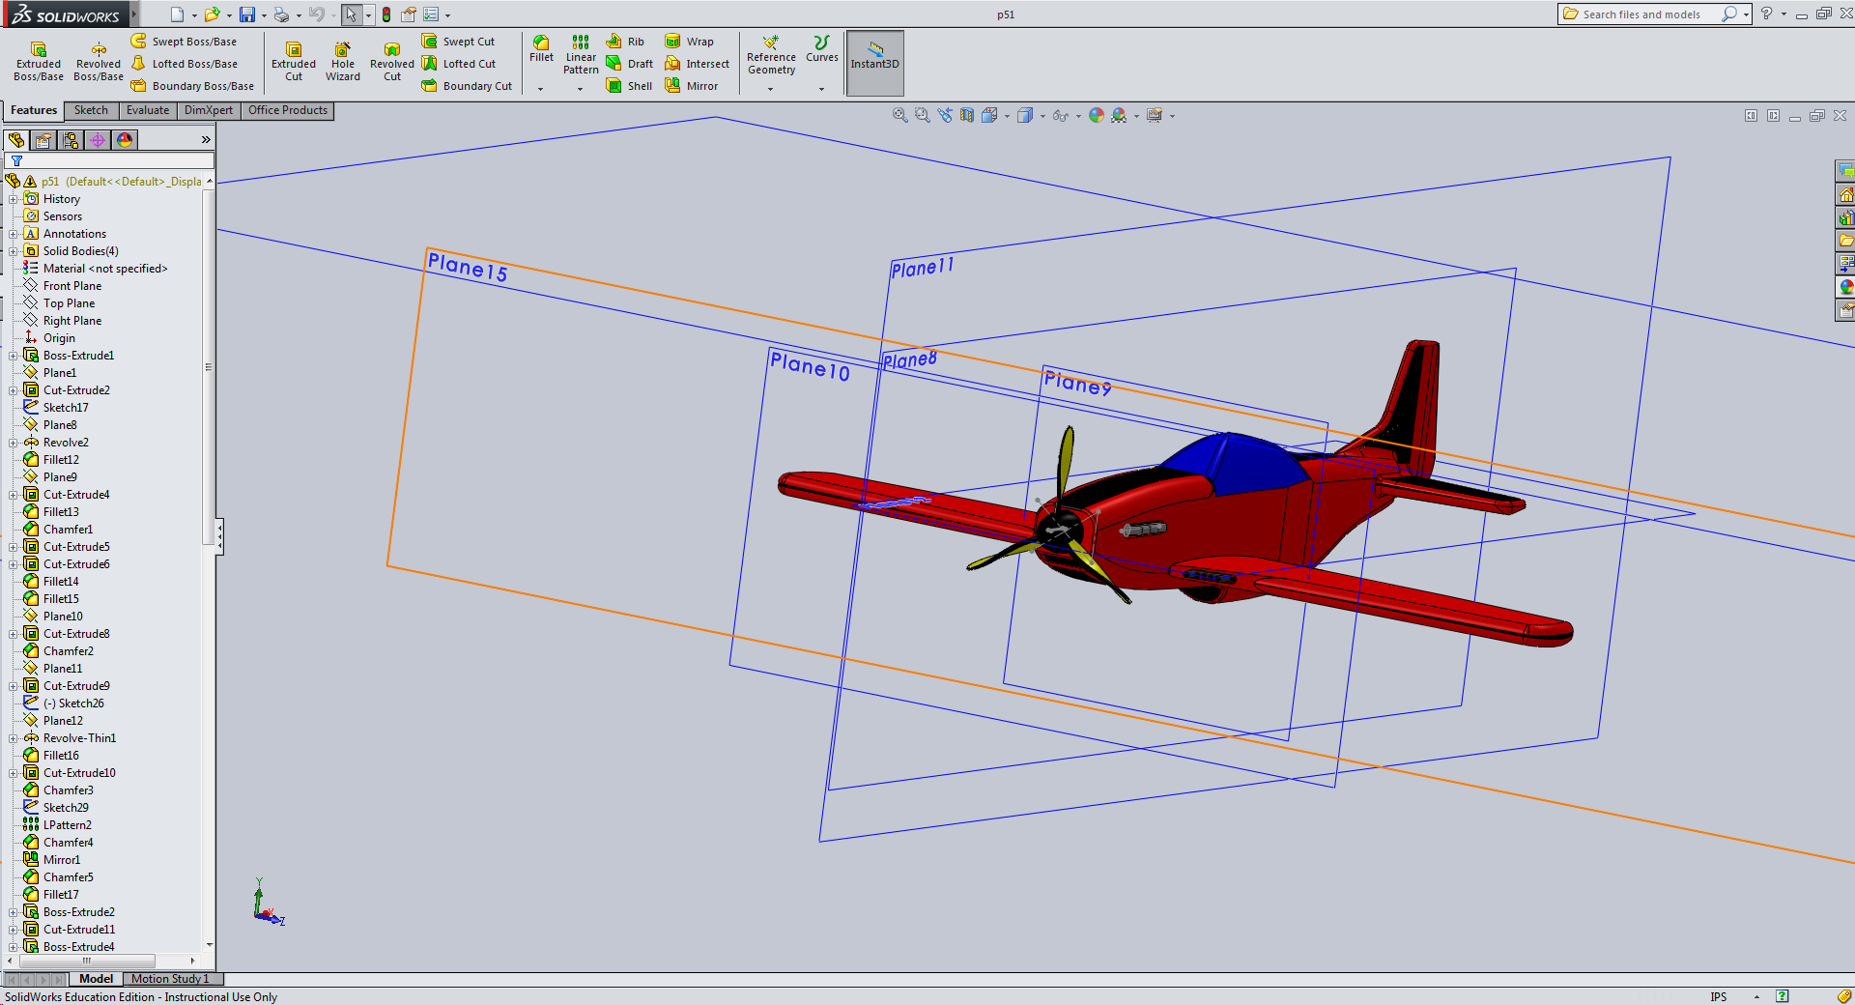
Task: Select the Mirror feature tool
Action: (691, 86)
